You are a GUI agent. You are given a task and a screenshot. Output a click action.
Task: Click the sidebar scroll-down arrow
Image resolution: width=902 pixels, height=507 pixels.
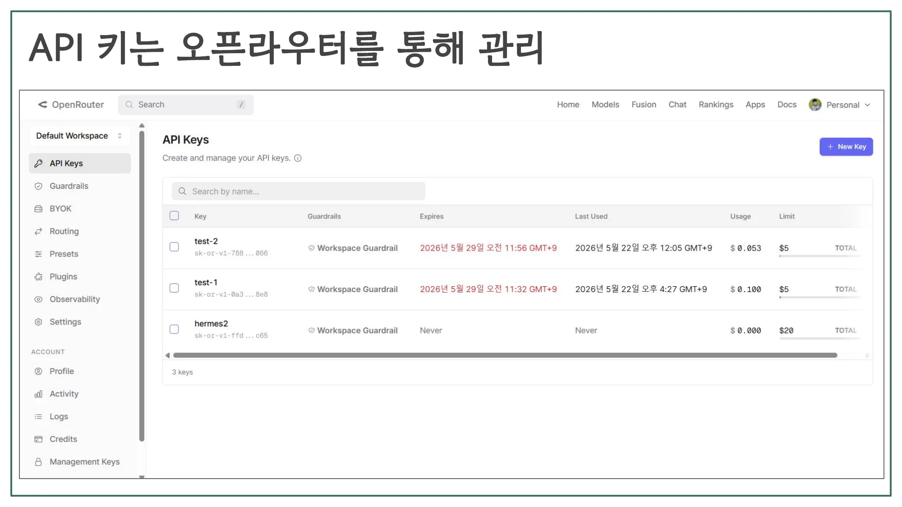142,476
